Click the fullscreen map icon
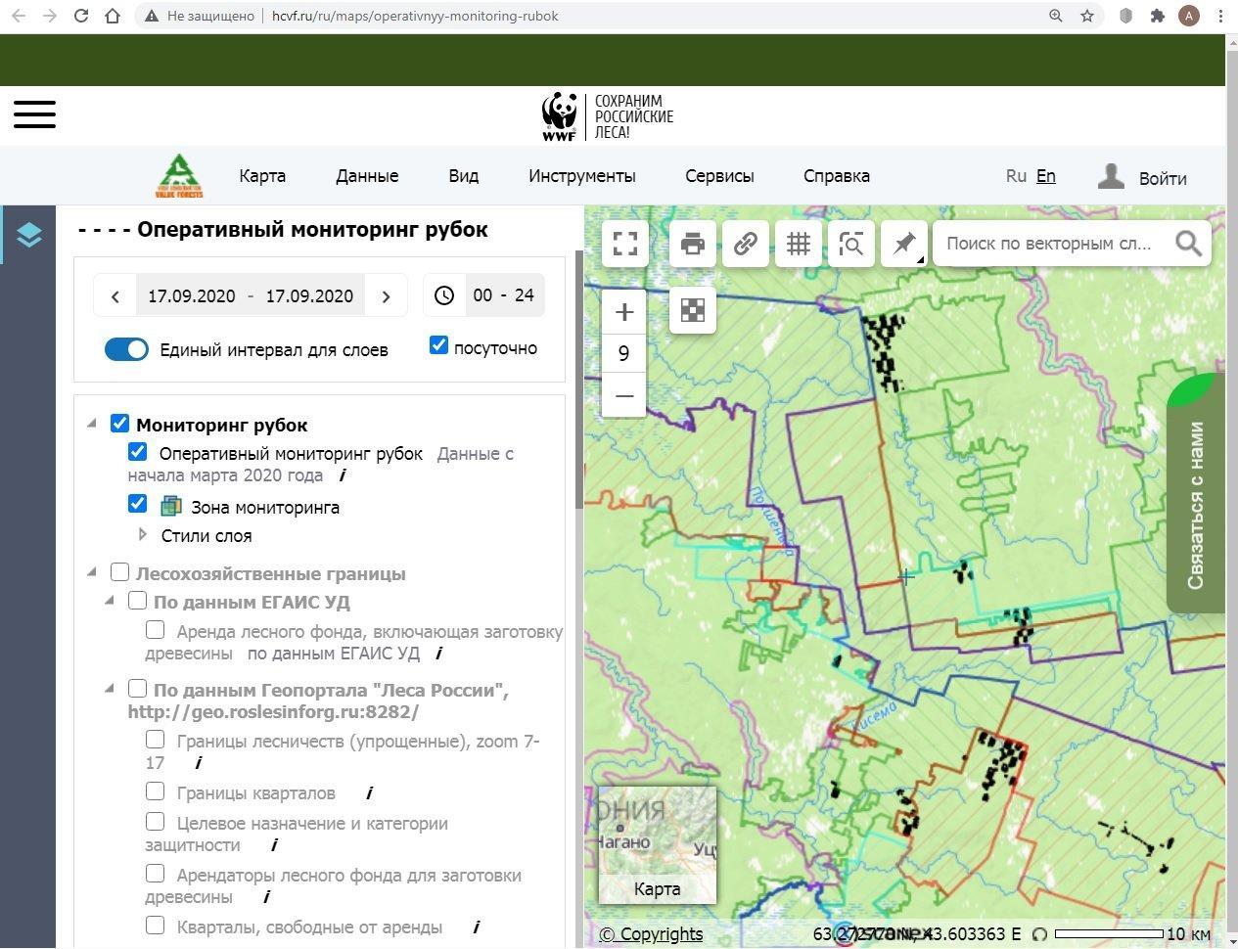This screenshot has height=949, width=1238. tap(624, 244)
